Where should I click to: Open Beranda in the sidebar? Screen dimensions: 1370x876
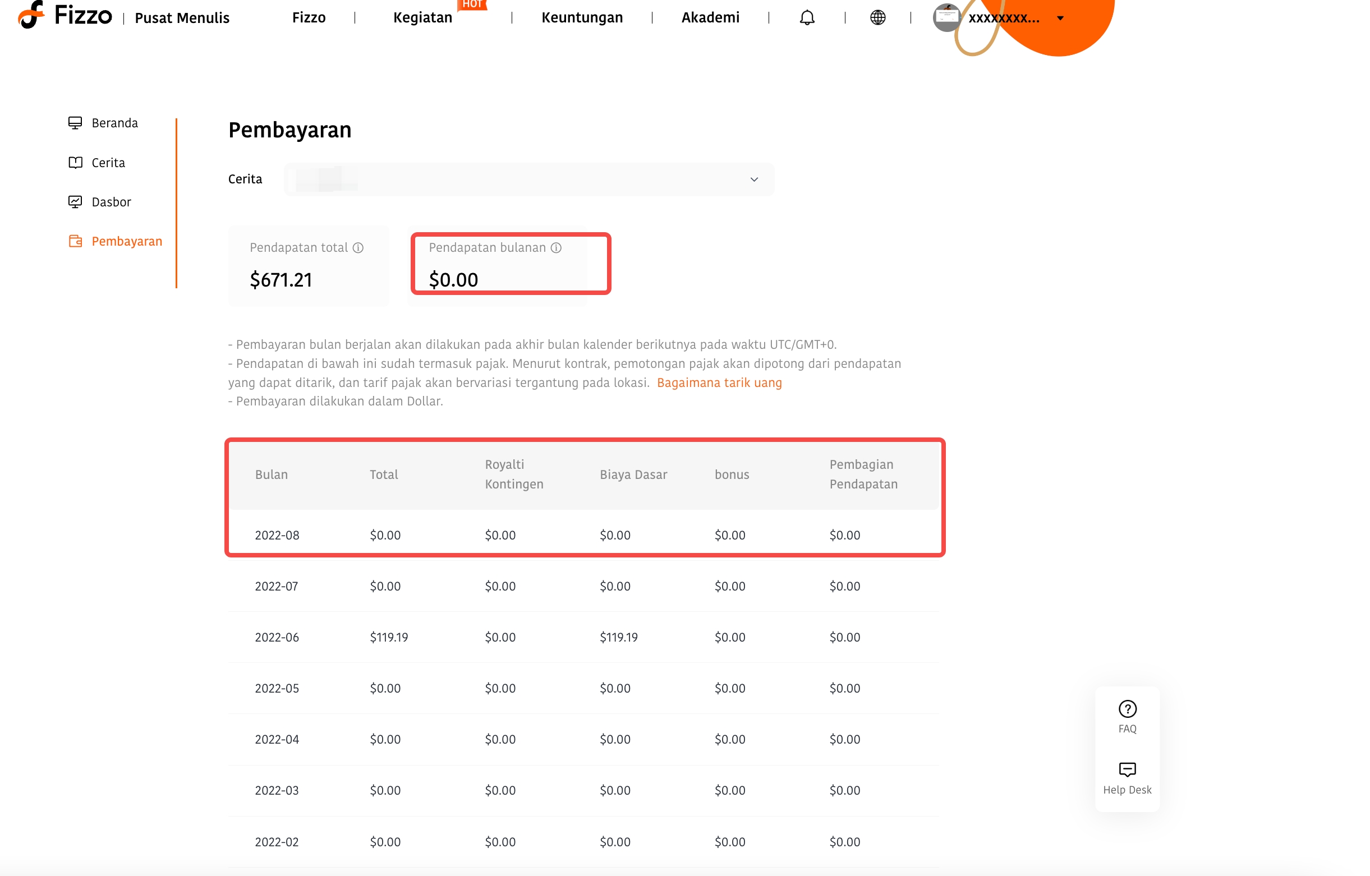[x=114, y=123]
